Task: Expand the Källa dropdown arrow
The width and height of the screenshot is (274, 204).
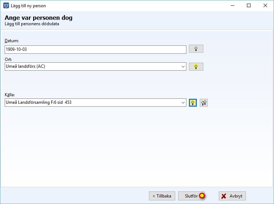Action: [183, 102]
